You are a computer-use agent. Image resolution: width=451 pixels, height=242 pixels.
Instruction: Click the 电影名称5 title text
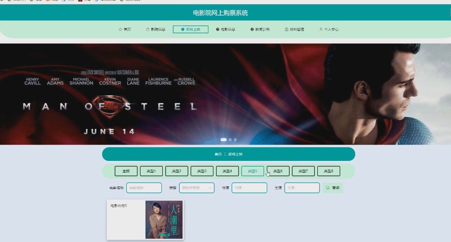(x=119, y=206)
